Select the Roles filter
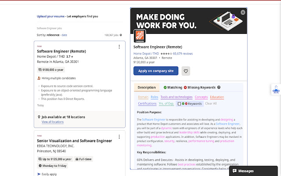The width and height of the screenshot is (281, 176). [x=154, y=97]
